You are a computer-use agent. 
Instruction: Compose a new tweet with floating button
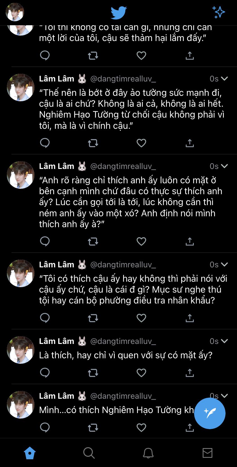pyautogui.click(x=210, y=413)
